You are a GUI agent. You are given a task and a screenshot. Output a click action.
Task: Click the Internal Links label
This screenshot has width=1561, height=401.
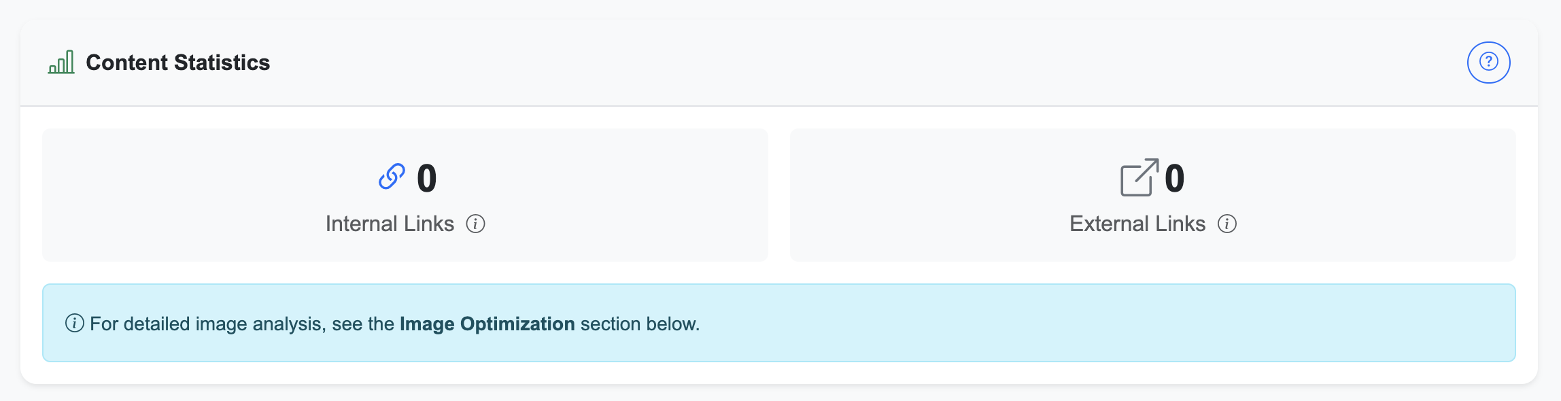pyautogui.click(x=390, y=224)
